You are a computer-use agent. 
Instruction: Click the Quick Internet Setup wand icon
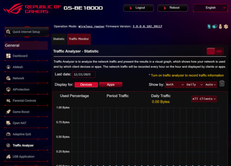[8, 32]
